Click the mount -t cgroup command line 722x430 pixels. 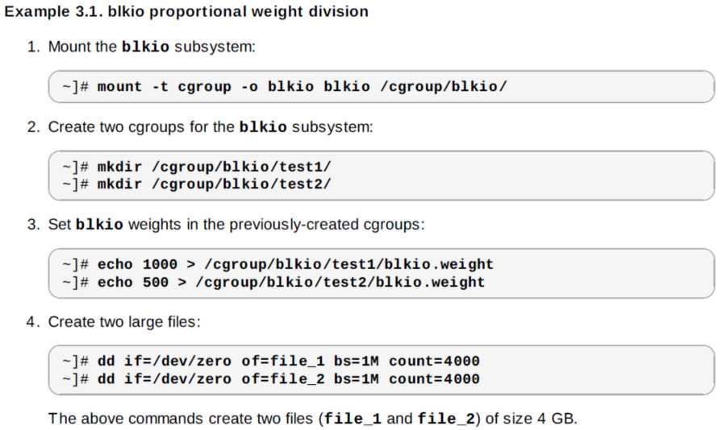click(x=303, y=86)
